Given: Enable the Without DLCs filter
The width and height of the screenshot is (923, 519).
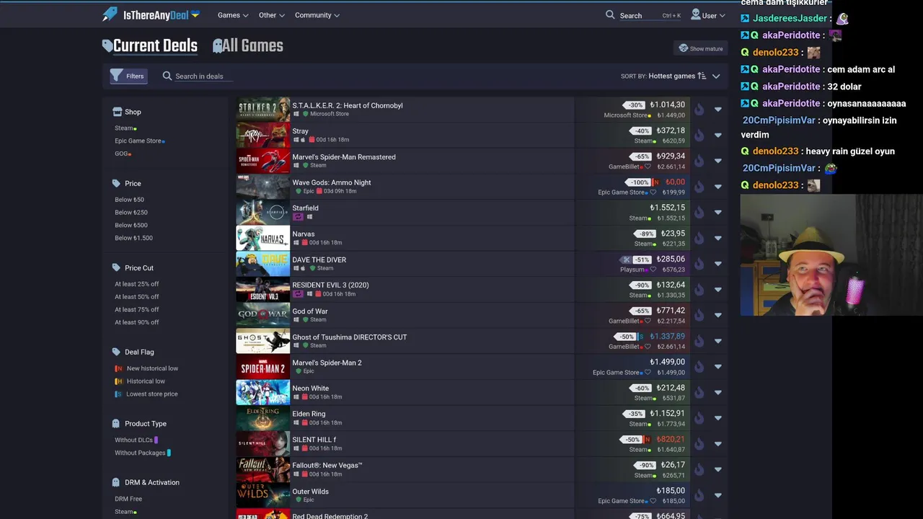Looking at the screenshot, I should (136, 440).
